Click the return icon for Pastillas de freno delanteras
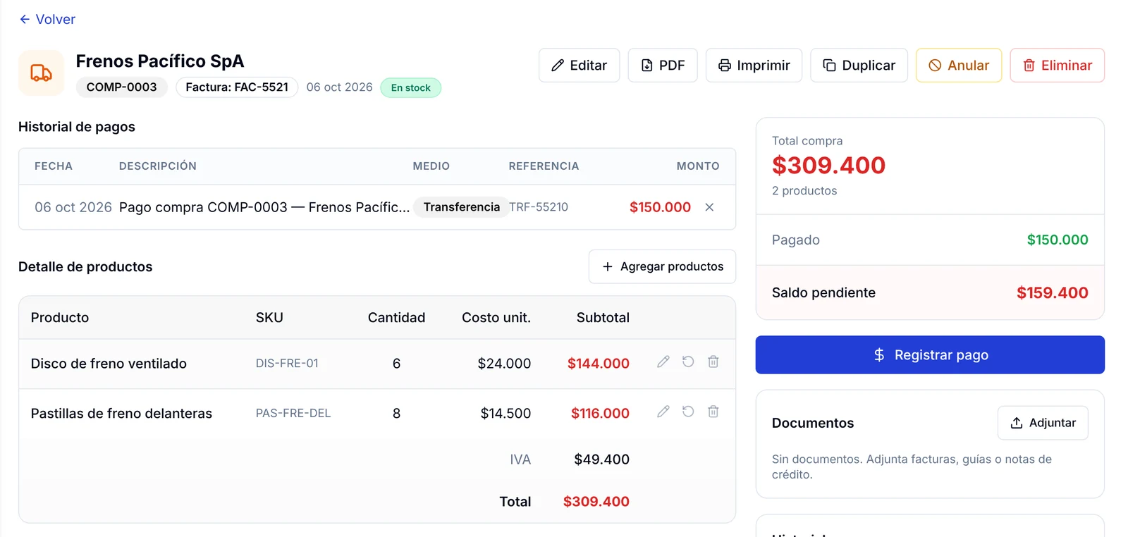 pos(688,412)
